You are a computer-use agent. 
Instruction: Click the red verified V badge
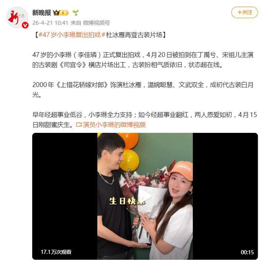[x=25, y=25]
